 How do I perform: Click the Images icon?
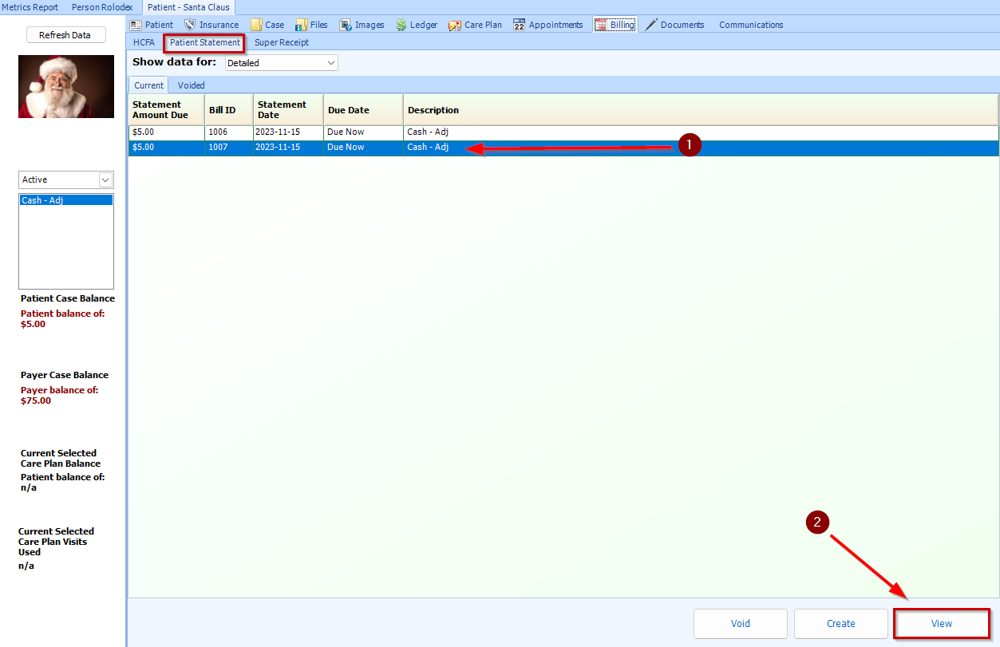346,25
